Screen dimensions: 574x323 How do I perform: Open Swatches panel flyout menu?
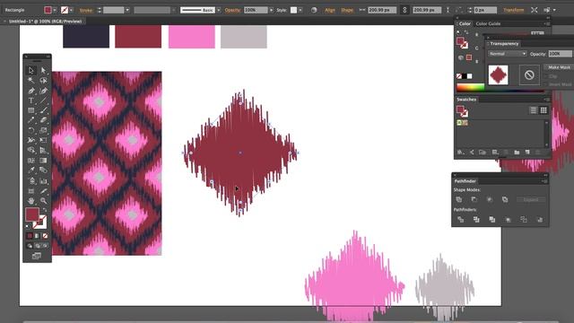(546, 100)
